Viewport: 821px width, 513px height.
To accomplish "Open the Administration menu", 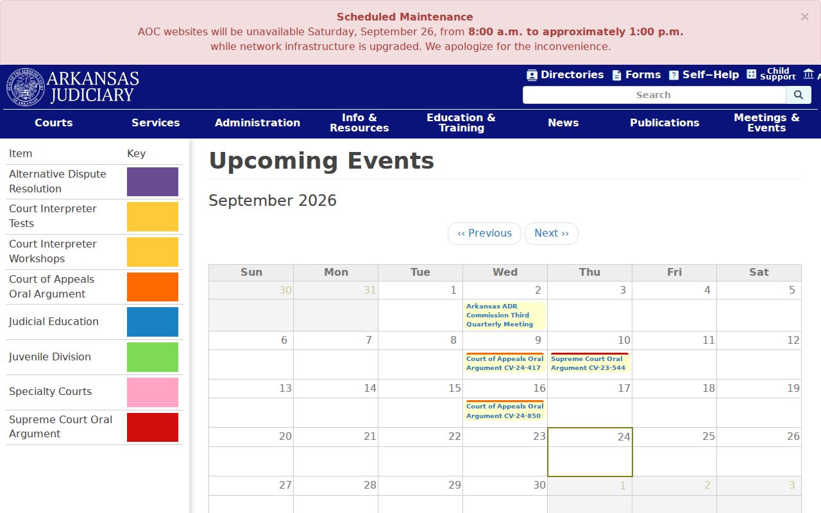I will [x=257, y=122].
